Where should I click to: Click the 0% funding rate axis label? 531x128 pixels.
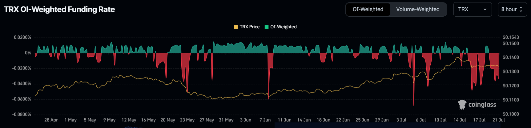28,53
